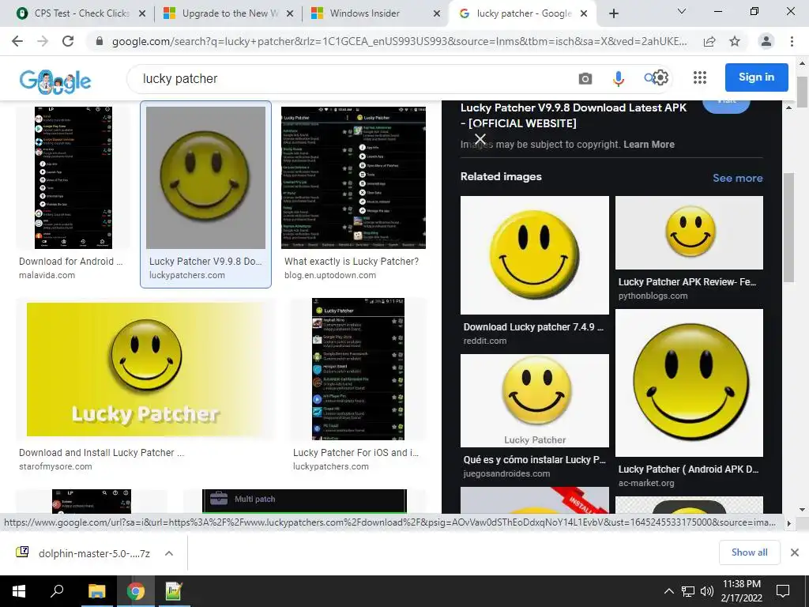Close the lucky patcher Google tab

584,13
